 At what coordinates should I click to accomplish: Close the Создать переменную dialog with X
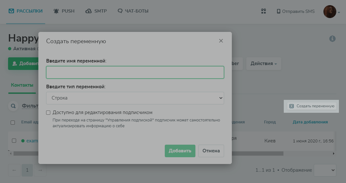[221, 41]
